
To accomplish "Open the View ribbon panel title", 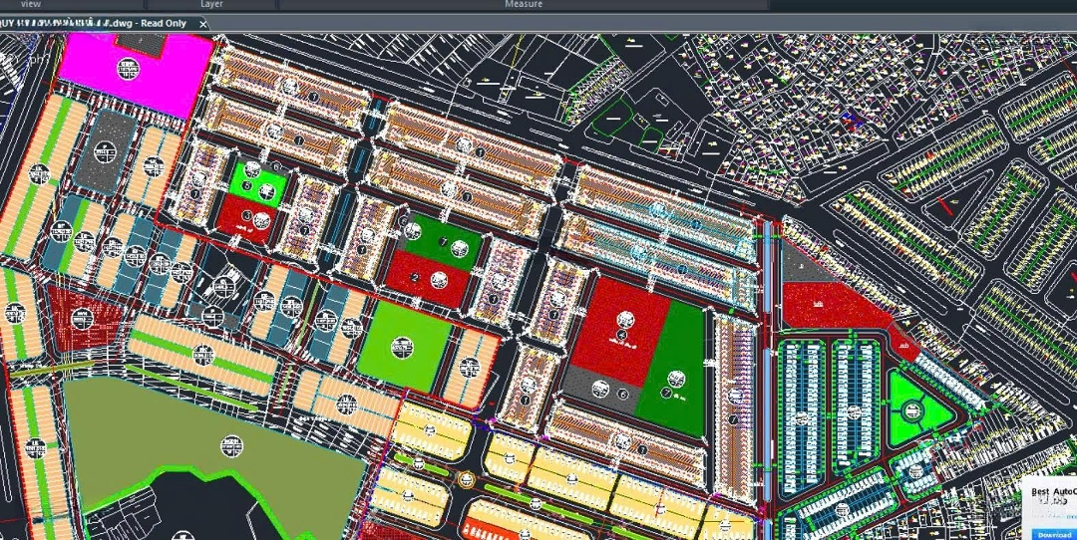I will click(x=31, y=5).
